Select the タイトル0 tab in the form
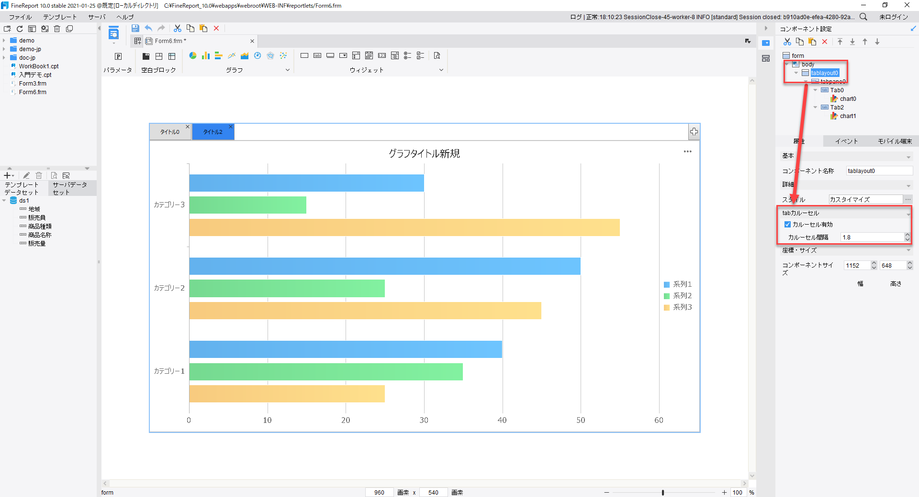This screenshot has height=497, width=919. click(170, 132)
